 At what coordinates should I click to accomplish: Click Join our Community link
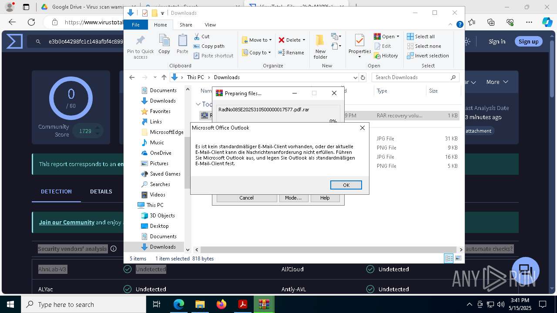[67, 223]
